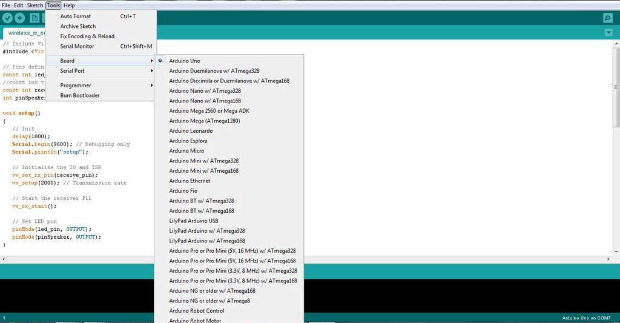Click the New sketch icon
620x323 pixels.
[35, 18]
